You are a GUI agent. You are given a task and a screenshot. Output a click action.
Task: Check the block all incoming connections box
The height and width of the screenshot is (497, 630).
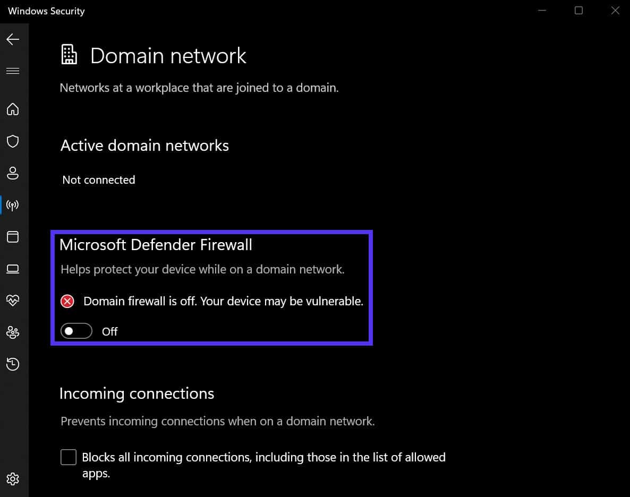(x=68, y=457)
